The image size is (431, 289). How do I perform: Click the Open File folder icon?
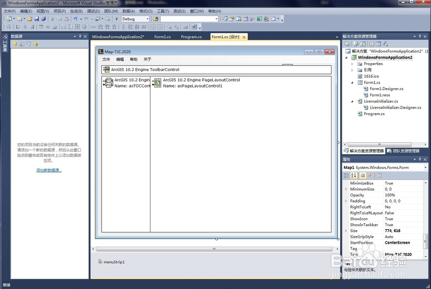[30, 19]
